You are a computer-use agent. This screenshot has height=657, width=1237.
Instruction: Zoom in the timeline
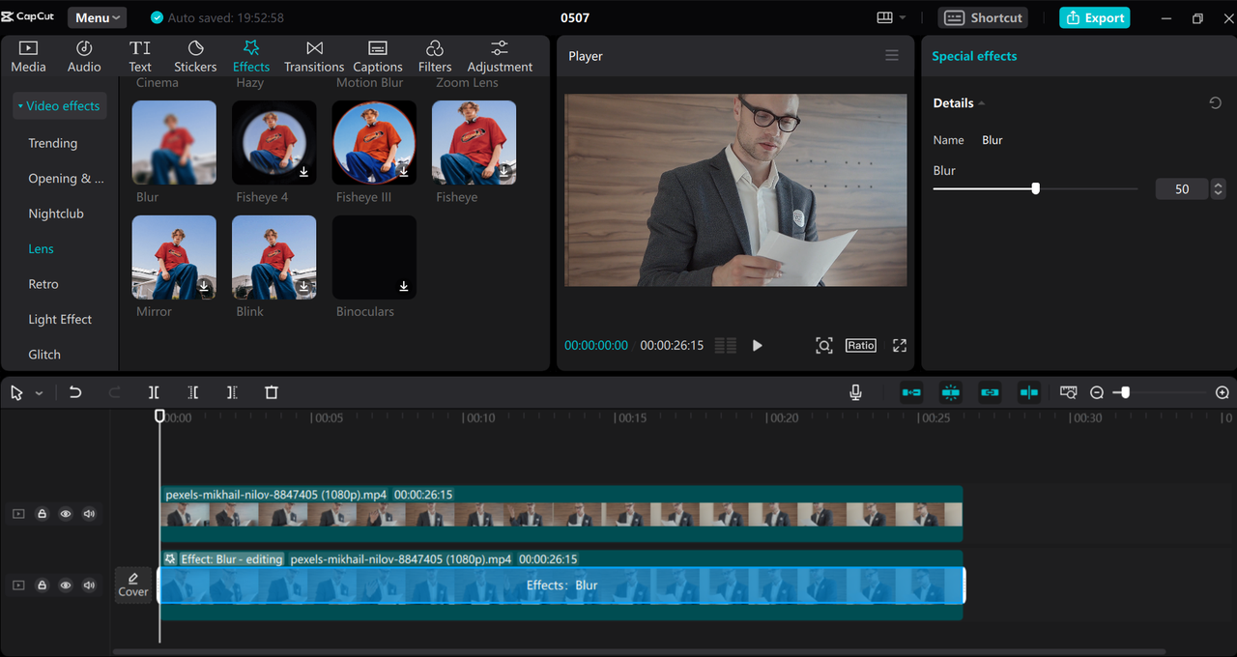click(1223, 392)
